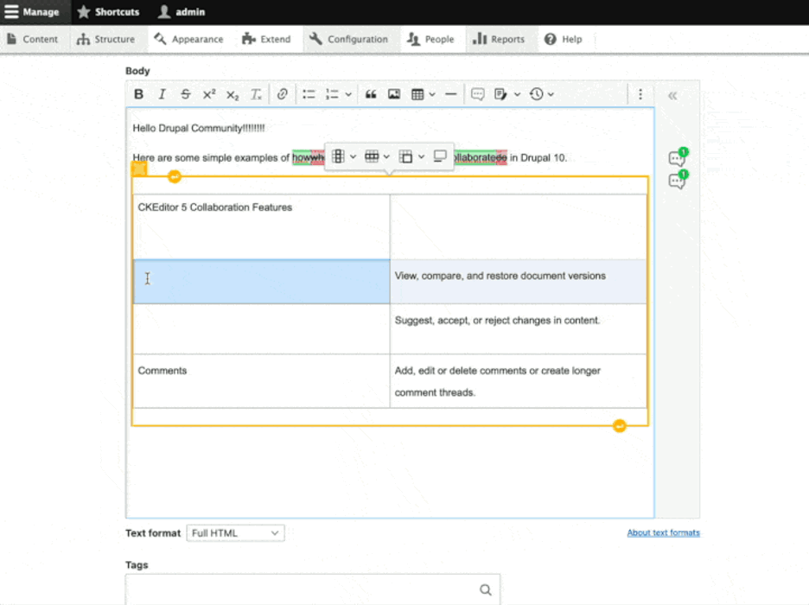This screenshot has width=809, height=605.
Task: Insert a numbered list
Action: click(332, 94)
